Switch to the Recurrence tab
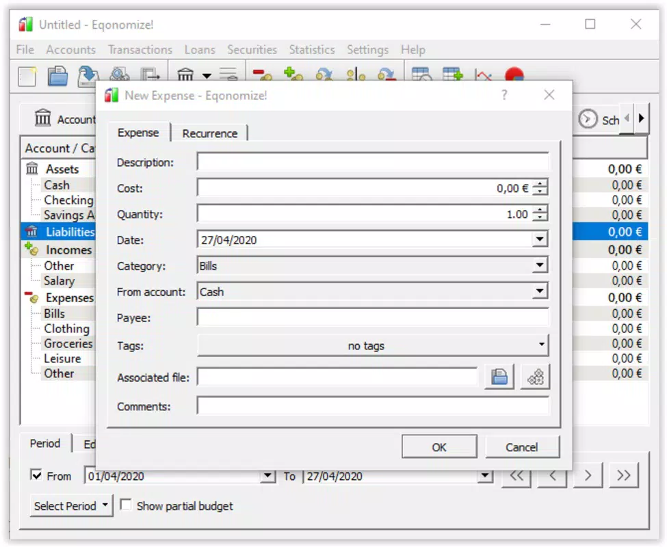Image resolution: width=667 pixels, height=547 pixels. click(x=210, y=133)
